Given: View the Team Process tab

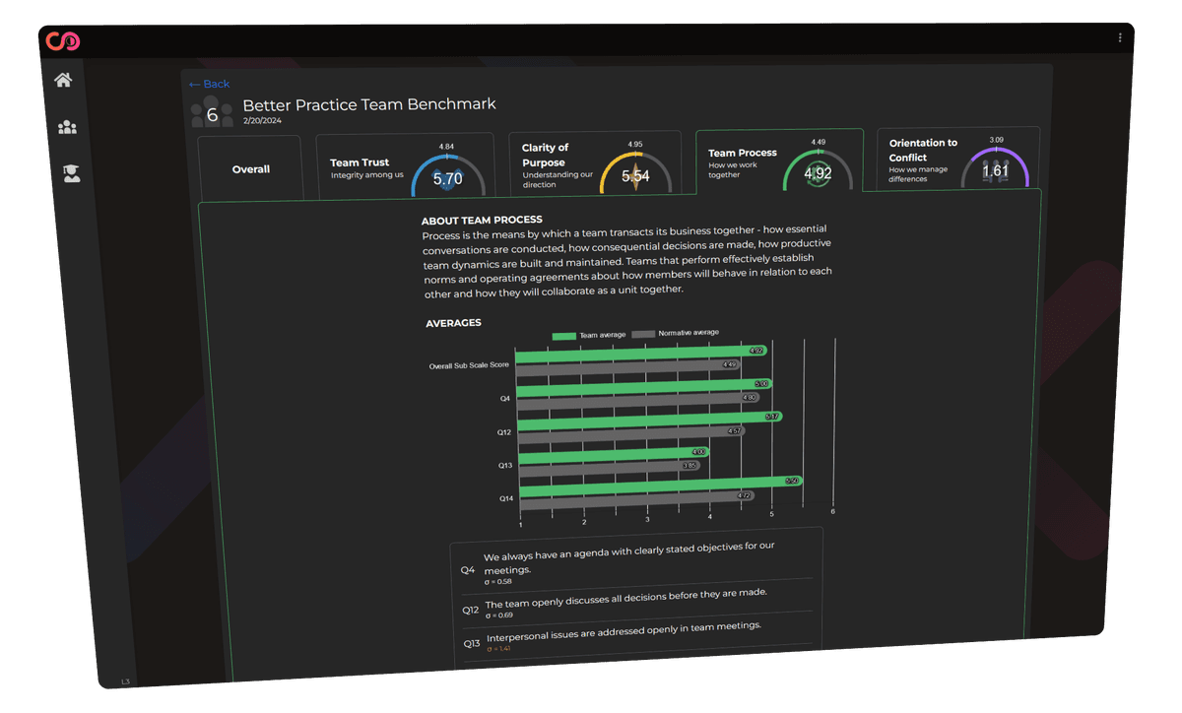Looking at the screenshot, I should pyautogui.click(x=778, y=162).
